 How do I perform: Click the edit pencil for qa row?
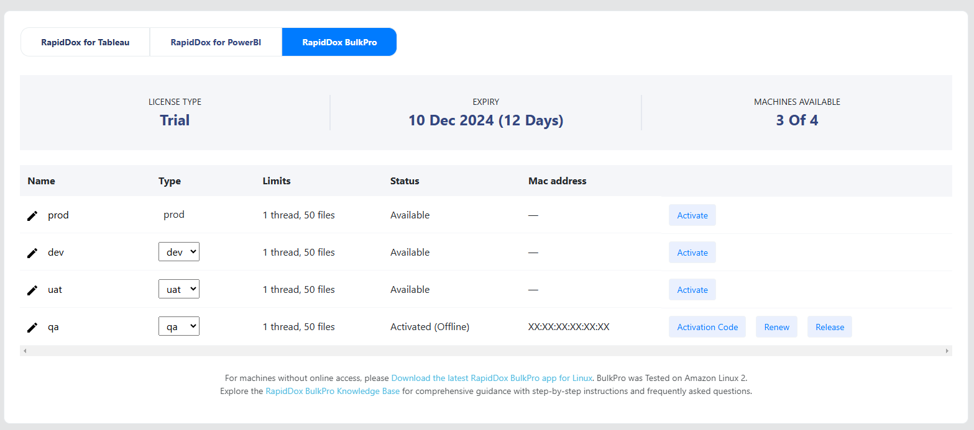click(x=32, y=328)
